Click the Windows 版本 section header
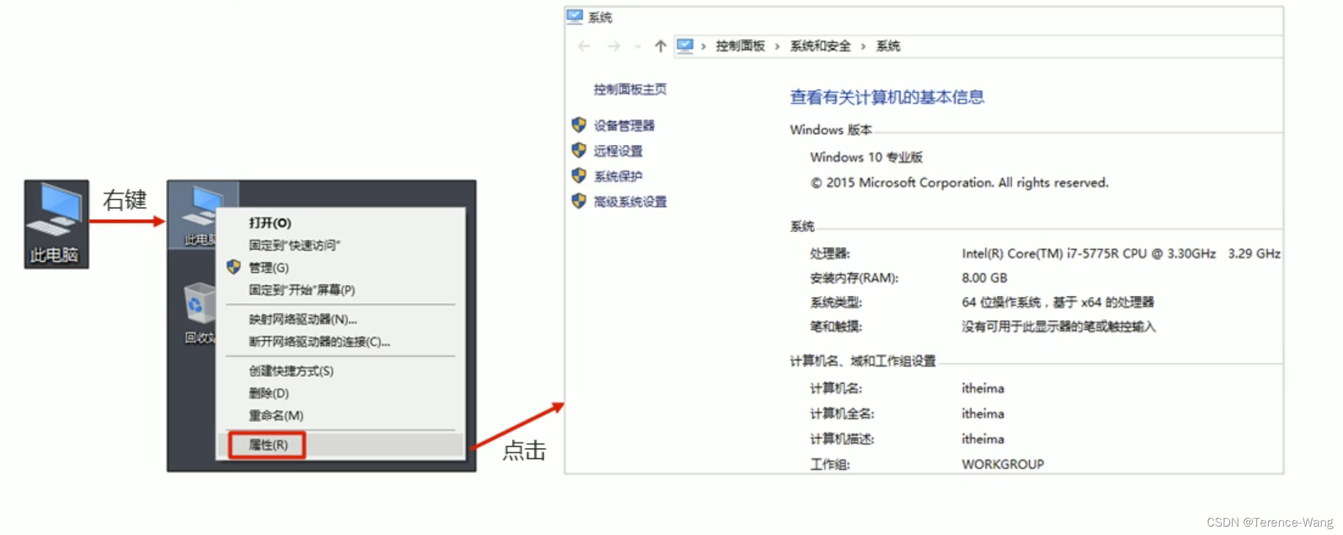This screenshot has width=1343, height=535. tap(830, 130)
